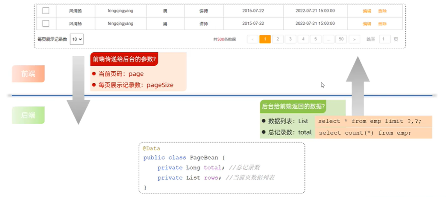446x197 pixels.
Task: Click the 讲师 cell in the upper row
Action: [204, 11]
